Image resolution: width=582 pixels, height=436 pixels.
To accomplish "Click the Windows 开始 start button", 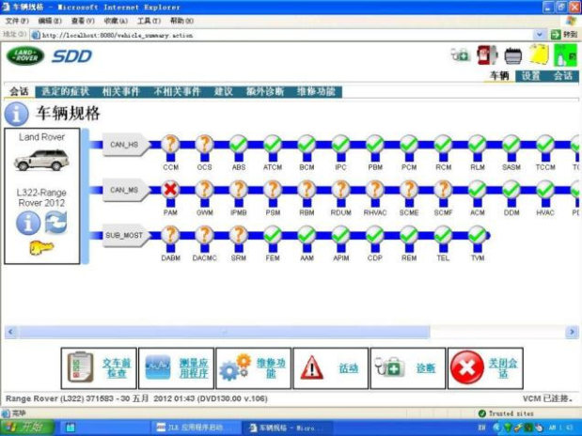I will coord(26,428).
